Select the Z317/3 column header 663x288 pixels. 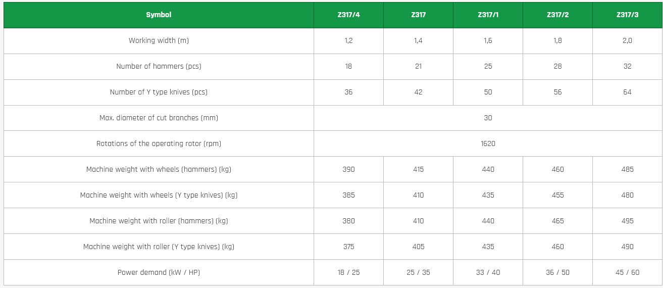[627, 15]
